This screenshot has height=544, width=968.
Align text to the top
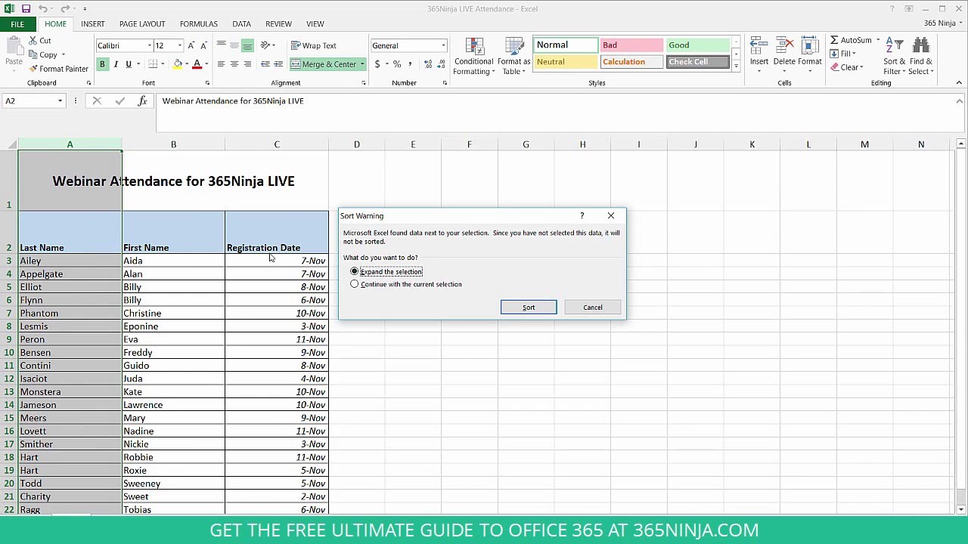(221, 45)
